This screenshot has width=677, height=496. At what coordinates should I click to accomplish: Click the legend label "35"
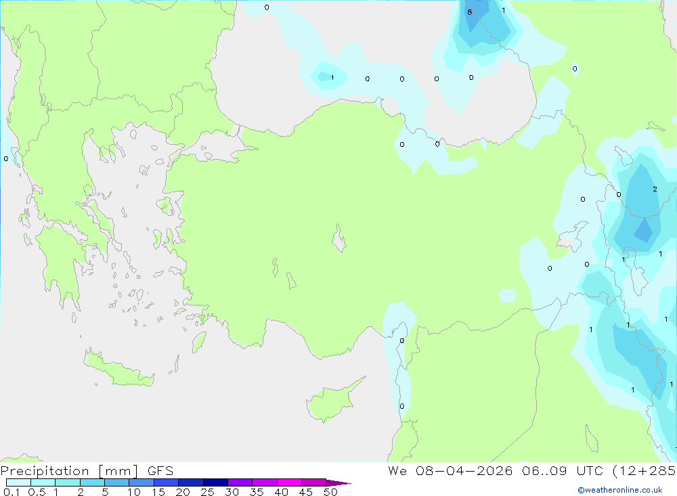[257, 492]
